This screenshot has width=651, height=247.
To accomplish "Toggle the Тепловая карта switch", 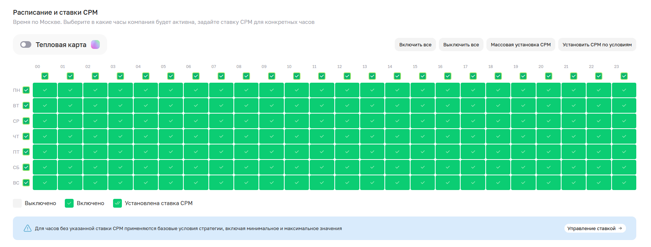I will [x=26, y=44].
